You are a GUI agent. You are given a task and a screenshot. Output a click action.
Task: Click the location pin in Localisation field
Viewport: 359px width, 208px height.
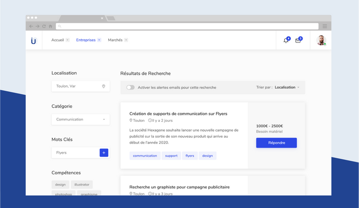104,87
